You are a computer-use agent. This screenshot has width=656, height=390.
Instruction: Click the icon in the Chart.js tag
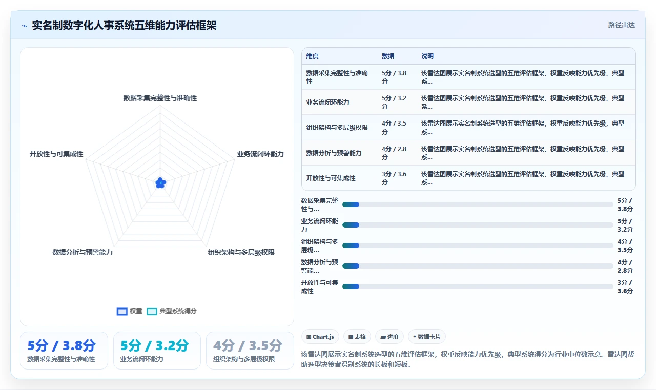point(309,337)
